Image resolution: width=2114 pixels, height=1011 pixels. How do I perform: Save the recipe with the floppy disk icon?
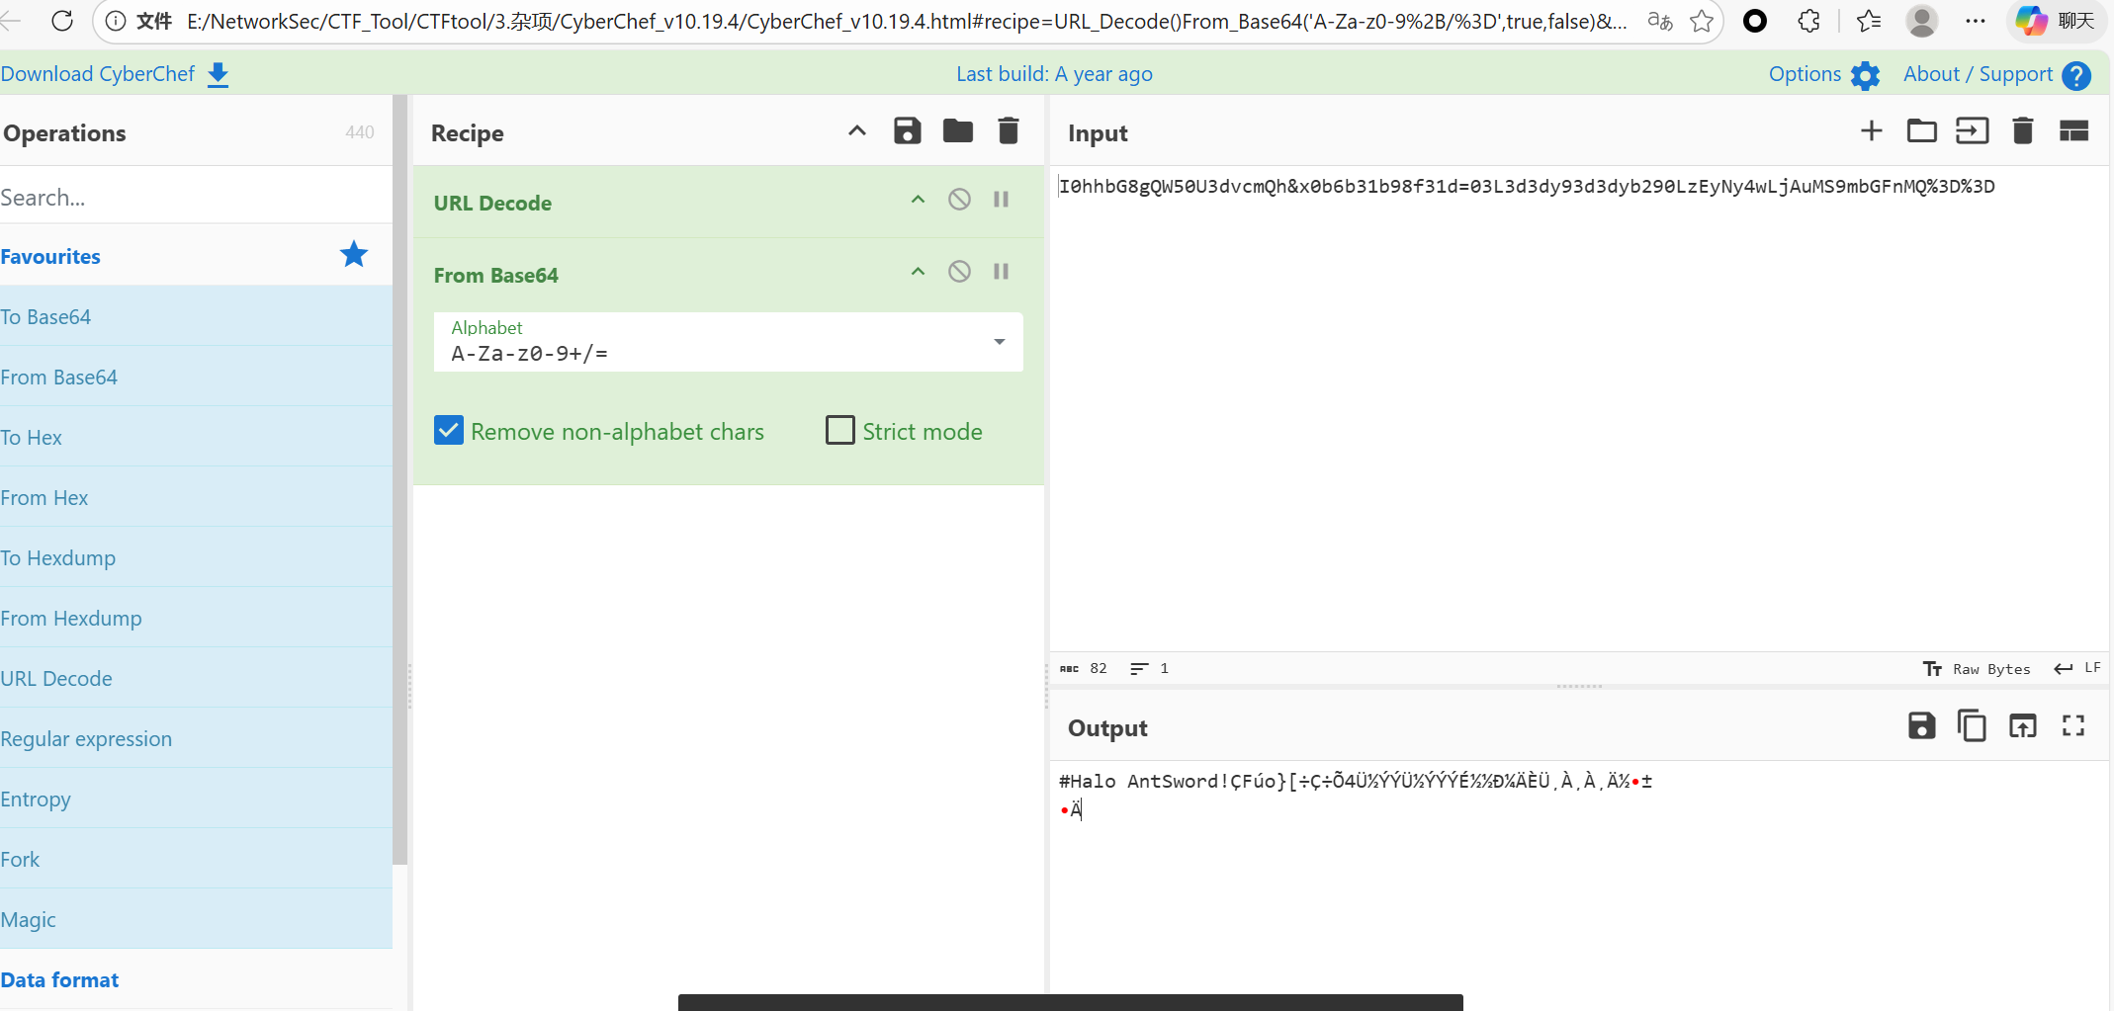[907, 131]
